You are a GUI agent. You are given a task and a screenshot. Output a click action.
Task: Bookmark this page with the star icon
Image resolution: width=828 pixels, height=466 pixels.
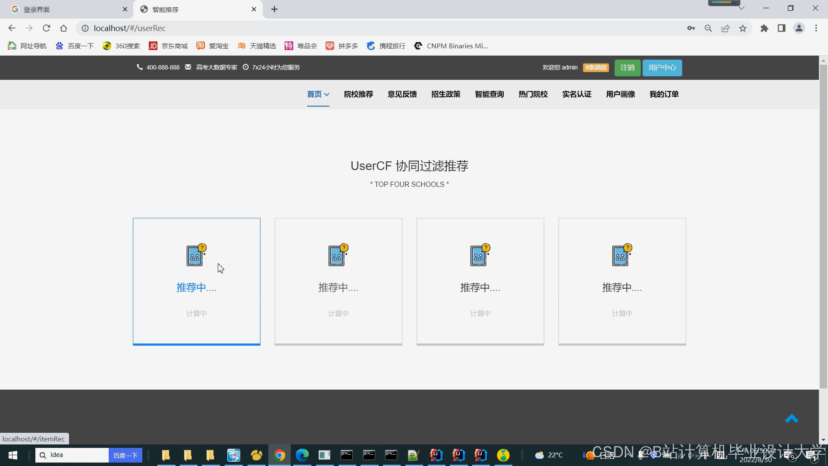pos(743,28)
